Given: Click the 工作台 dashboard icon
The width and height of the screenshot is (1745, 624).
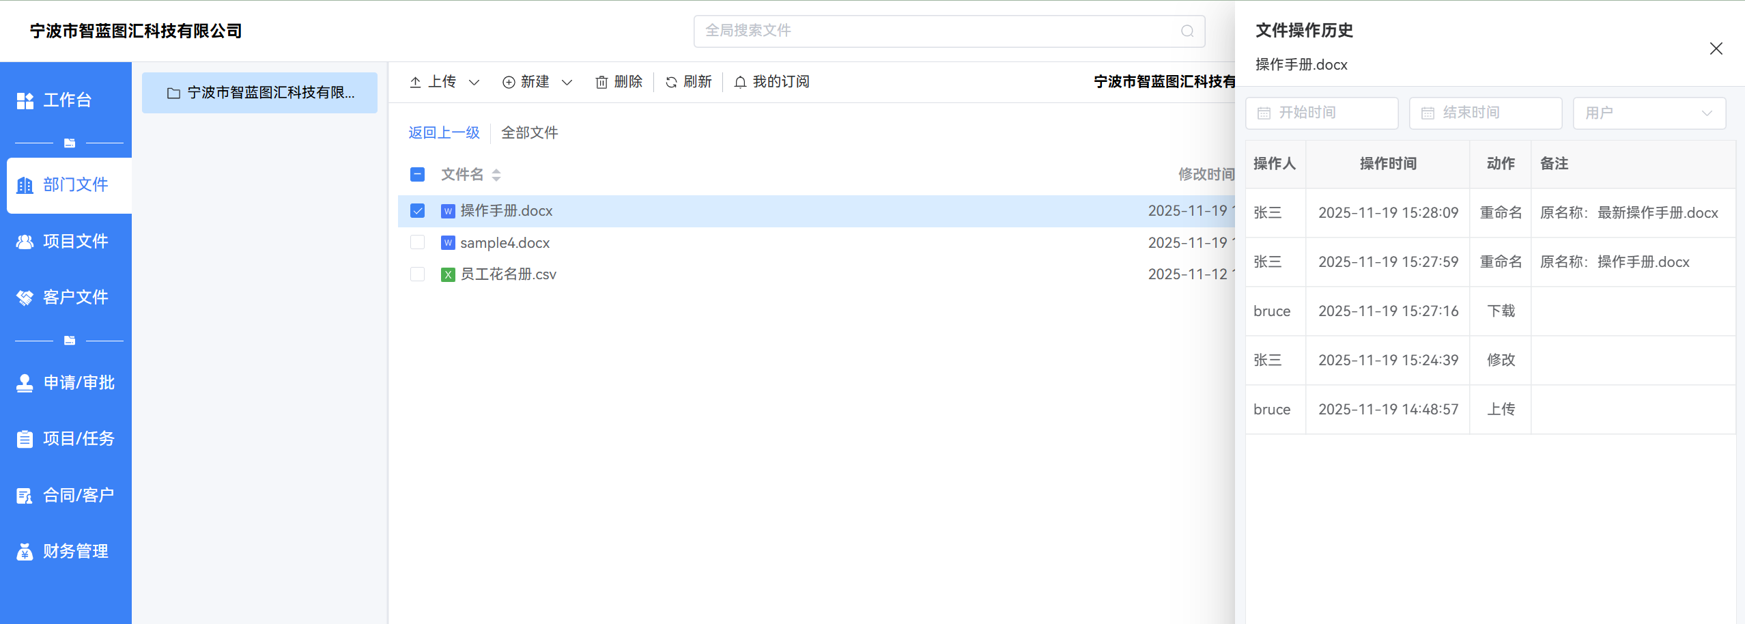Looking at the screenshot, I should (25, 101).
